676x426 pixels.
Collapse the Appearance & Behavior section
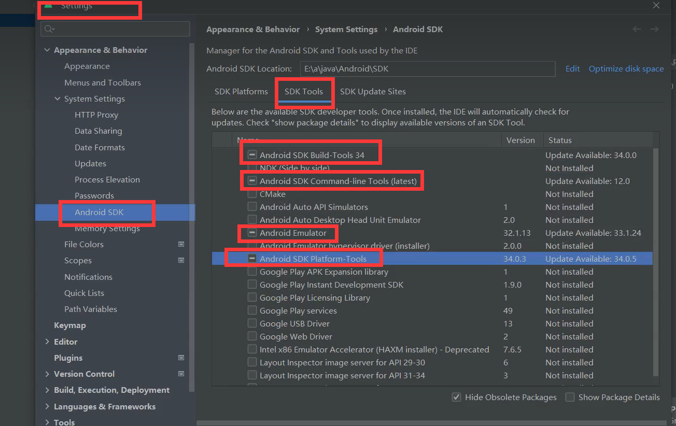(x=47, y=50)
